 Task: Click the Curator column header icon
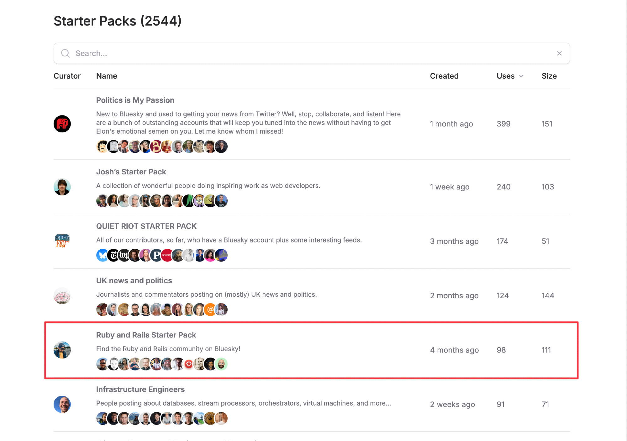[67, 76]
